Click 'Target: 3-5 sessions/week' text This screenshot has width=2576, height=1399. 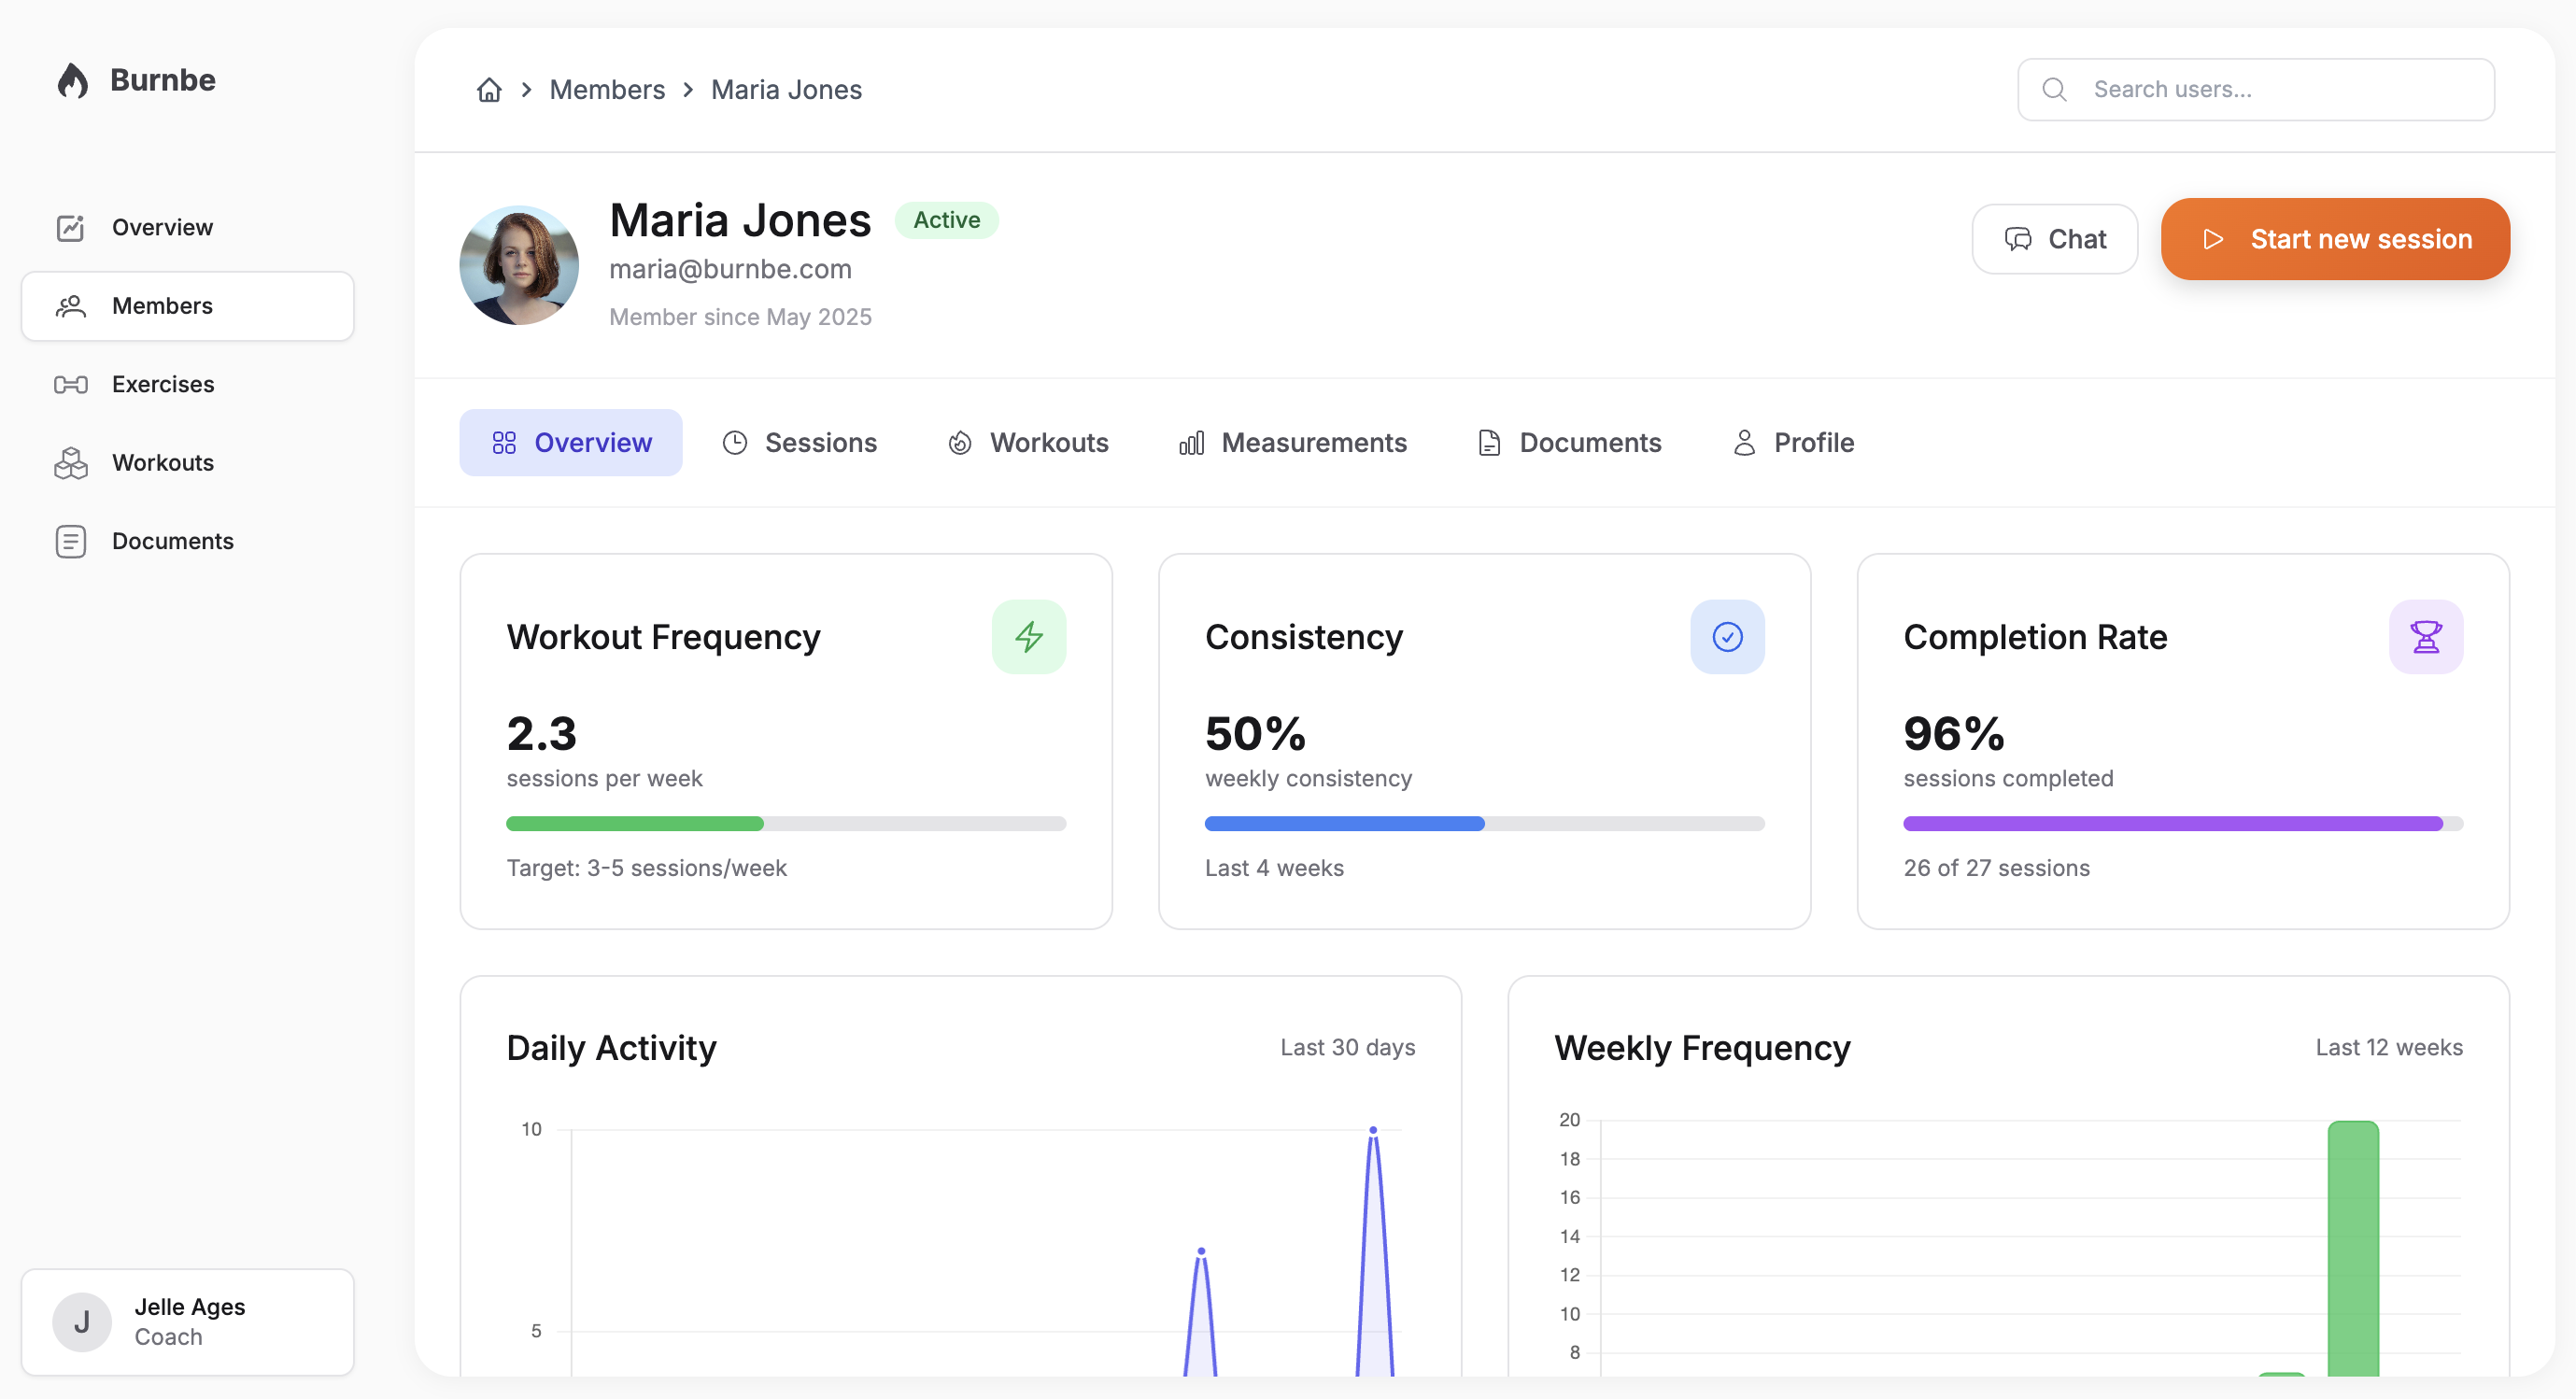(646, 868)
